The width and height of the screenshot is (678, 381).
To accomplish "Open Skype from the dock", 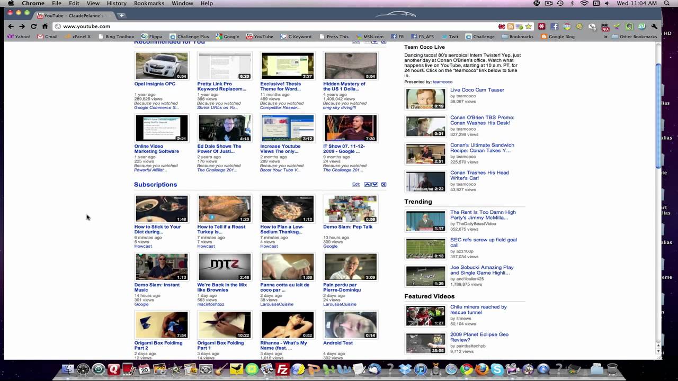I will (x=497, y=369).
